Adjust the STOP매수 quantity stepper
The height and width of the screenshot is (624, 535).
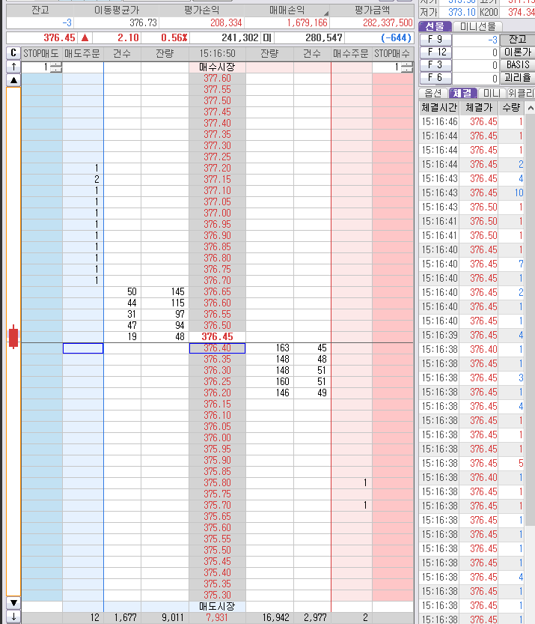407,67
